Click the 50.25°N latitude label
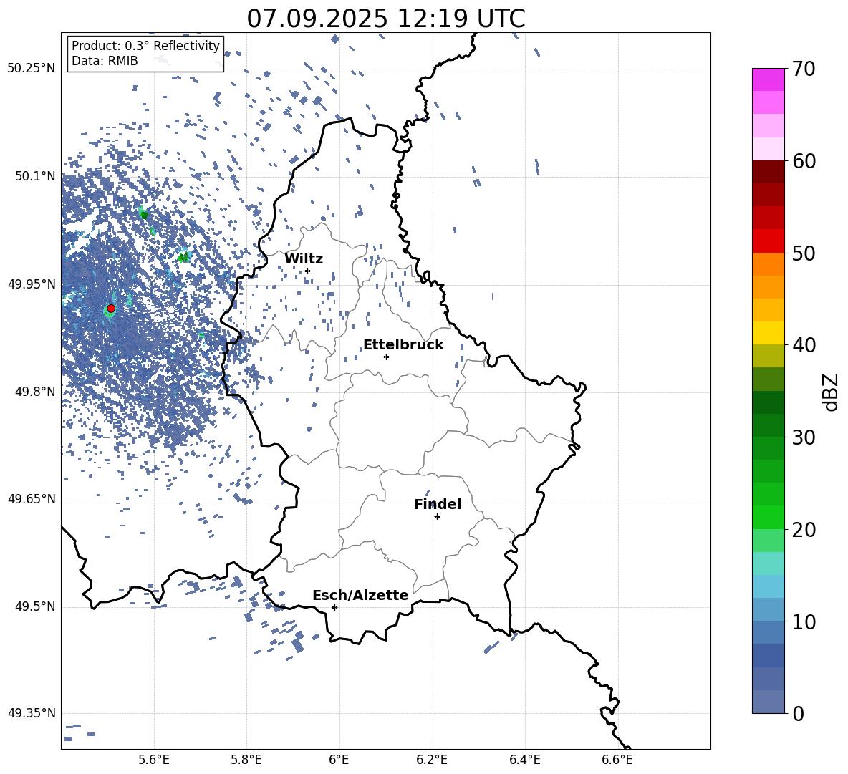The height and width of the screenshot is (774, 848). 32,69
